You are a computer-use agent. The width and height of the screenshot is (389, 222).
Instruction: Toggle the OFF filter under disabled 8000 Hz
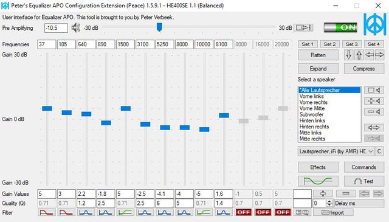point(243,212)
